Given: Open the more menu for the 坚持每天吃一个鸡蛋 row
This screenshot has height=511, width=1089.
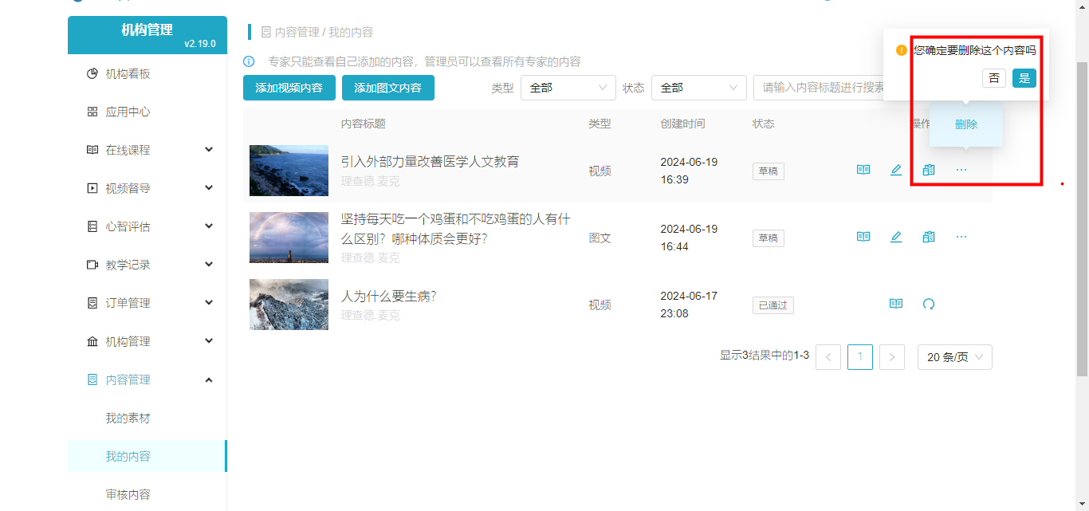Looking at the screenshot, I should [x=961, y=237].
